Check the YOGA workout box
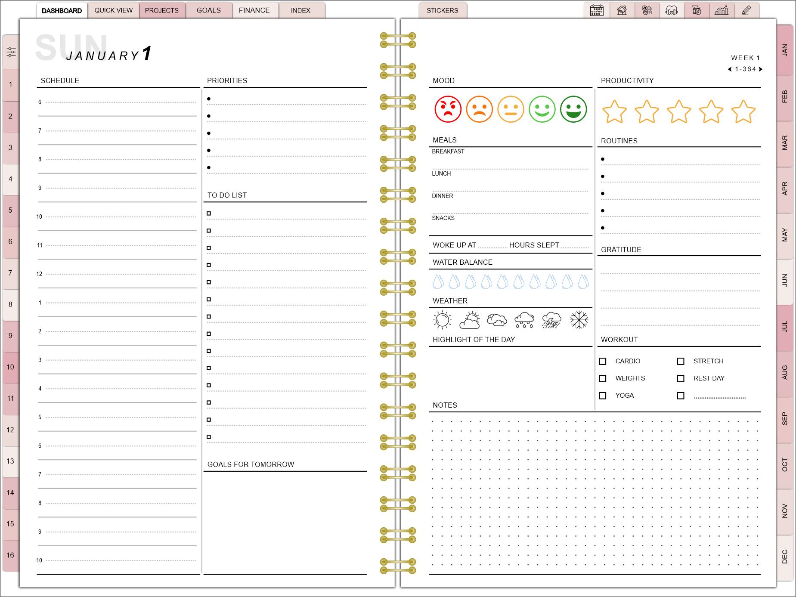The height and width of the screenshot is (597, 796). tap(603, 396)
